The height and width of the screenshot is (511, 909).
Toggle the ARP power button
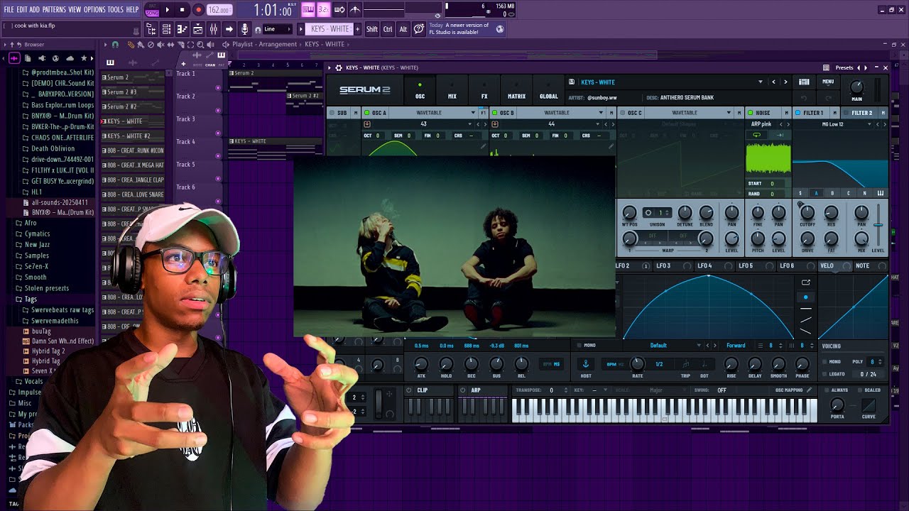click(463, 390)
